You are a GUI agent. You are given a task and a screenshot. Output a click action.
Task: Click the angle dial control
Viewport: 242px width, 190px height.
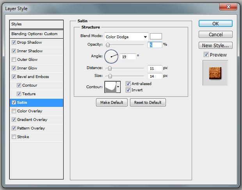111,57
